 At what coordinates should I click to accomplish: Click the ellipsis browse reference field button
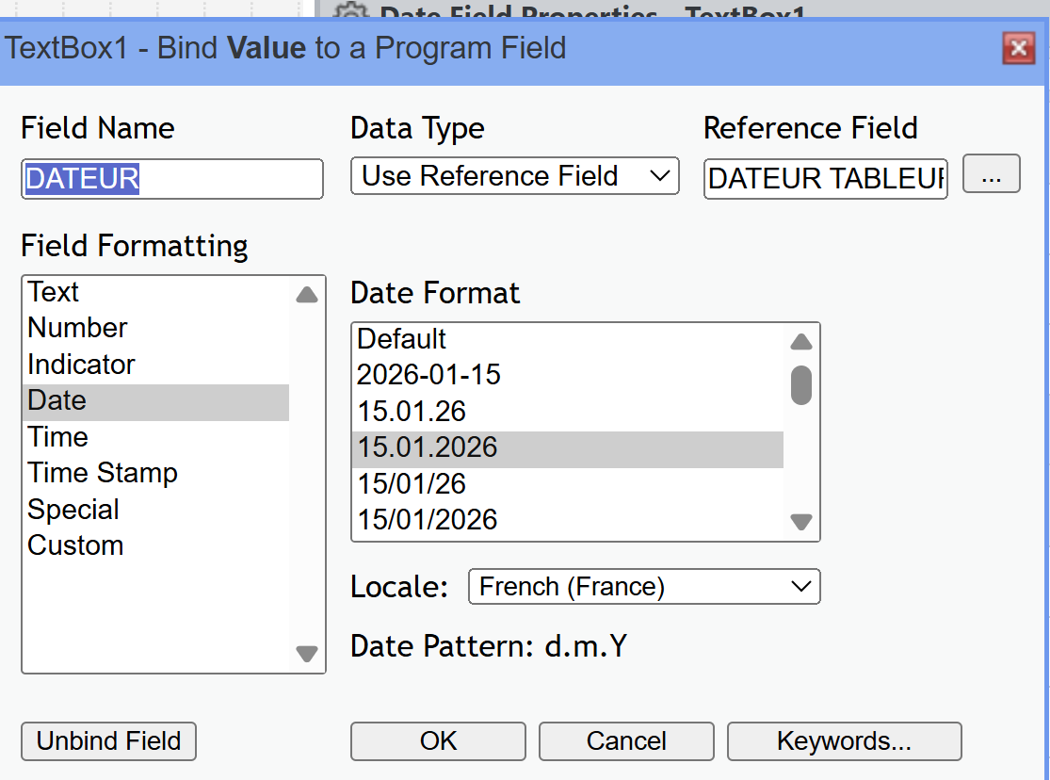pyautogui.click(x=991, y=175)
